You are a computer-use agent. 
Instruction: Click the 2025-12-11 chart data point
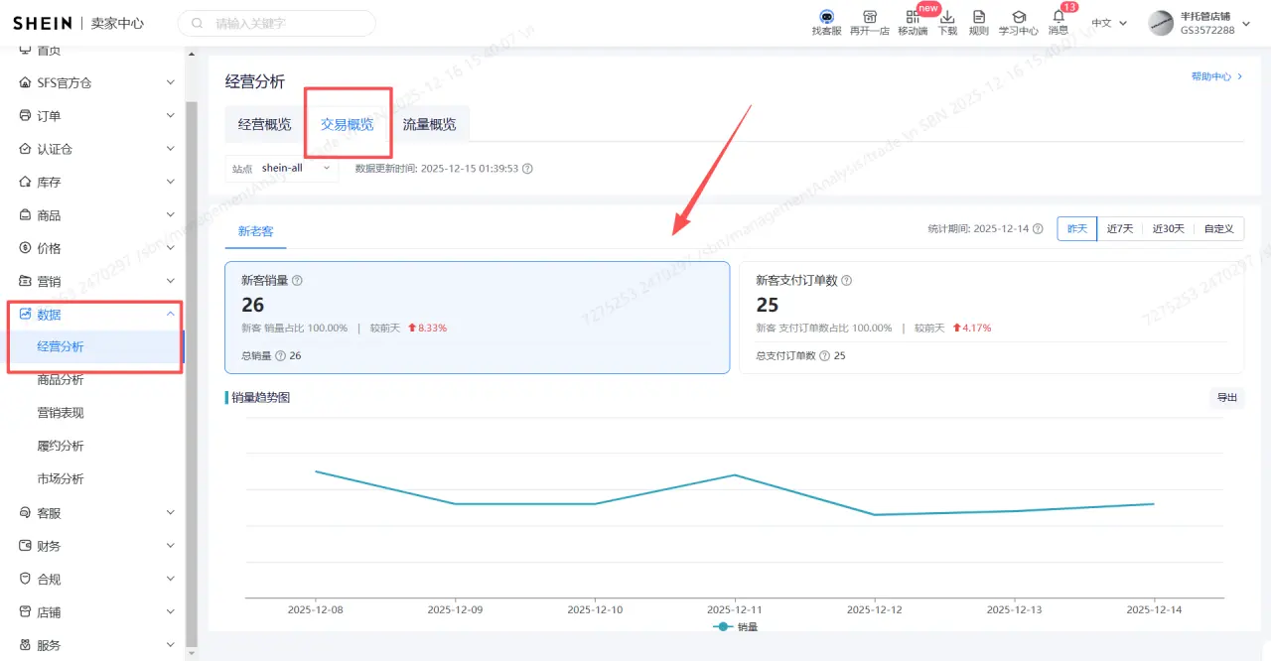[736, 474]
